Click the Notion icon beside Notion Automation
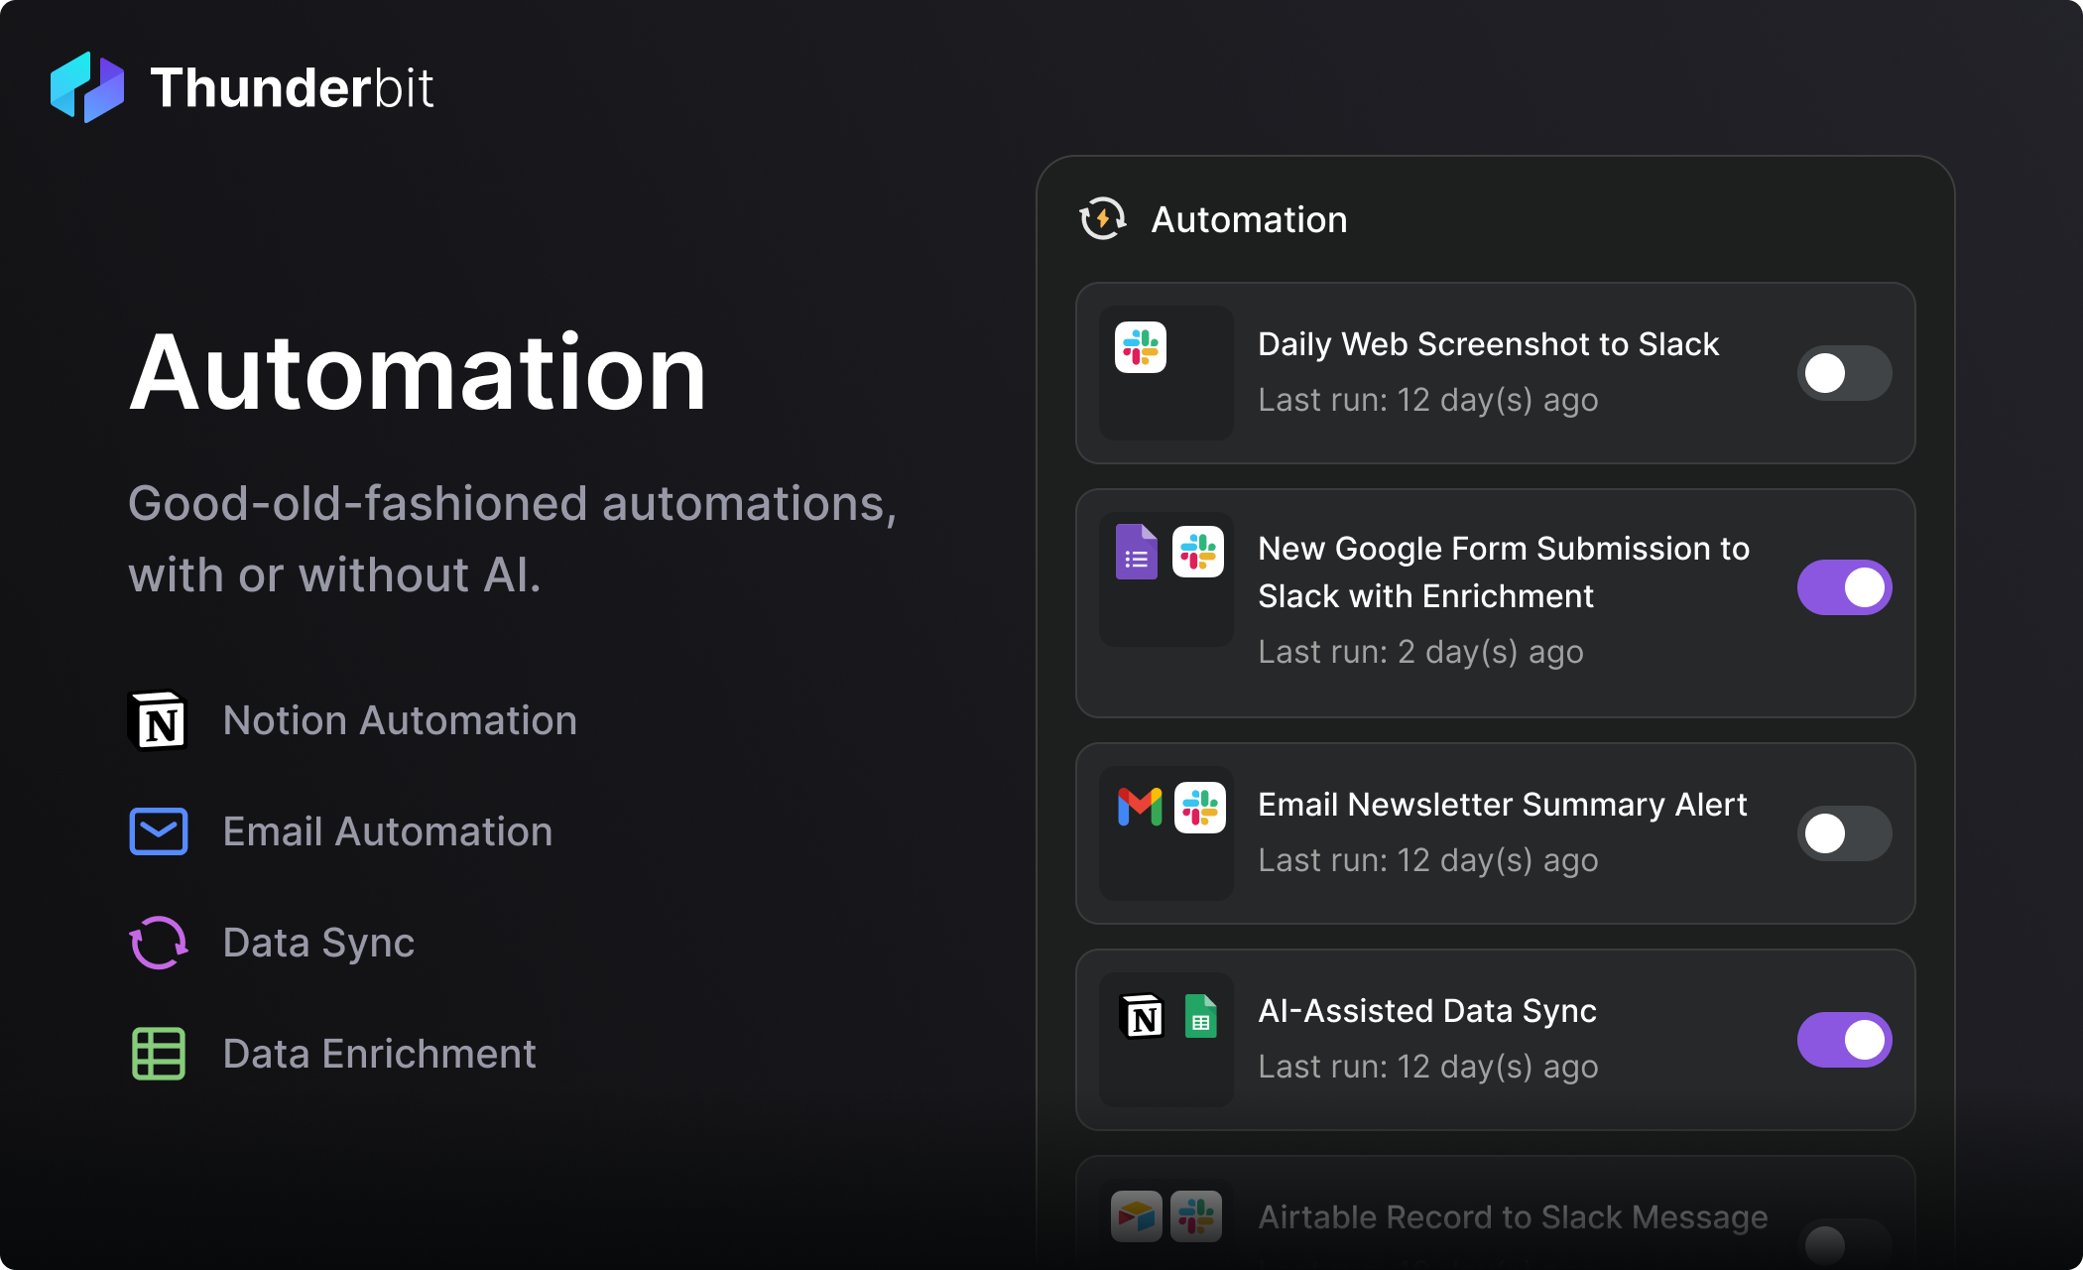This screenshot has width=2083, height=1270. (x=158, y=721)
